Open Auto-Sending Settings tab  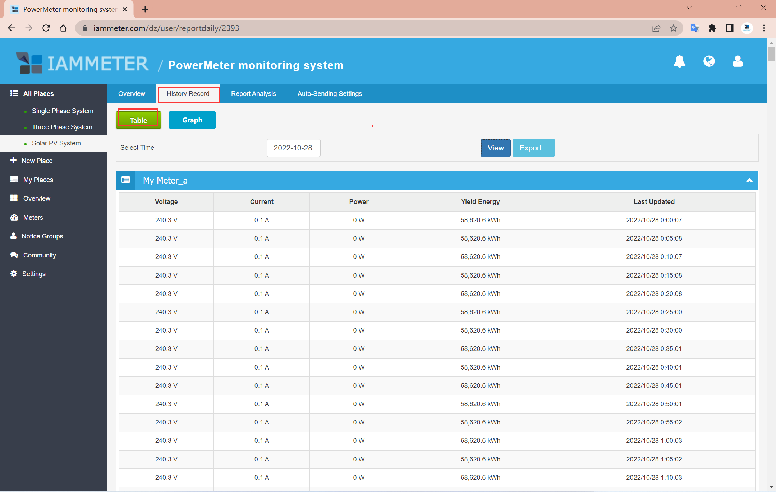[x=329, y=94]
